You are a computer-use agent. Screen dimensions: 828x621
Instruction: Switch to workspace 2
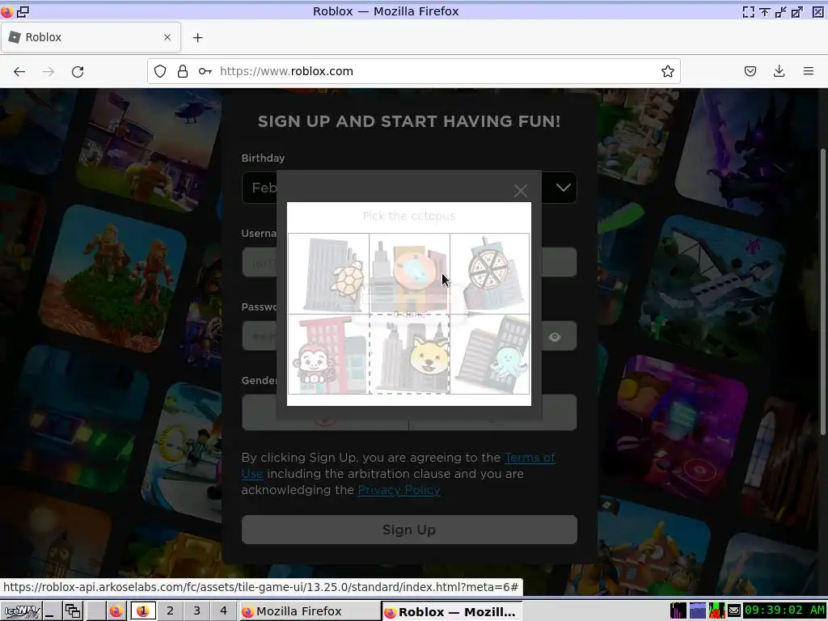click(x=170, y=611)
